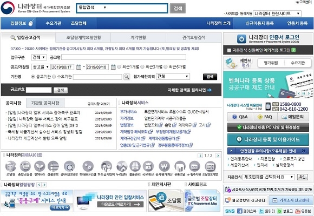Pause the banner slideshow
Image resolution: width=314 pixels, height=216 pixels.
[304, 93]
